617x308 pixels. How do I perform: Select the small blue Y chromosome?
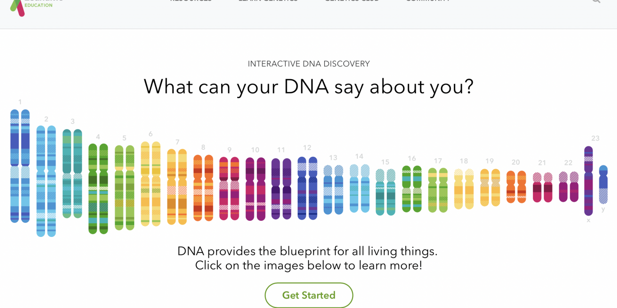click(603, 184)
